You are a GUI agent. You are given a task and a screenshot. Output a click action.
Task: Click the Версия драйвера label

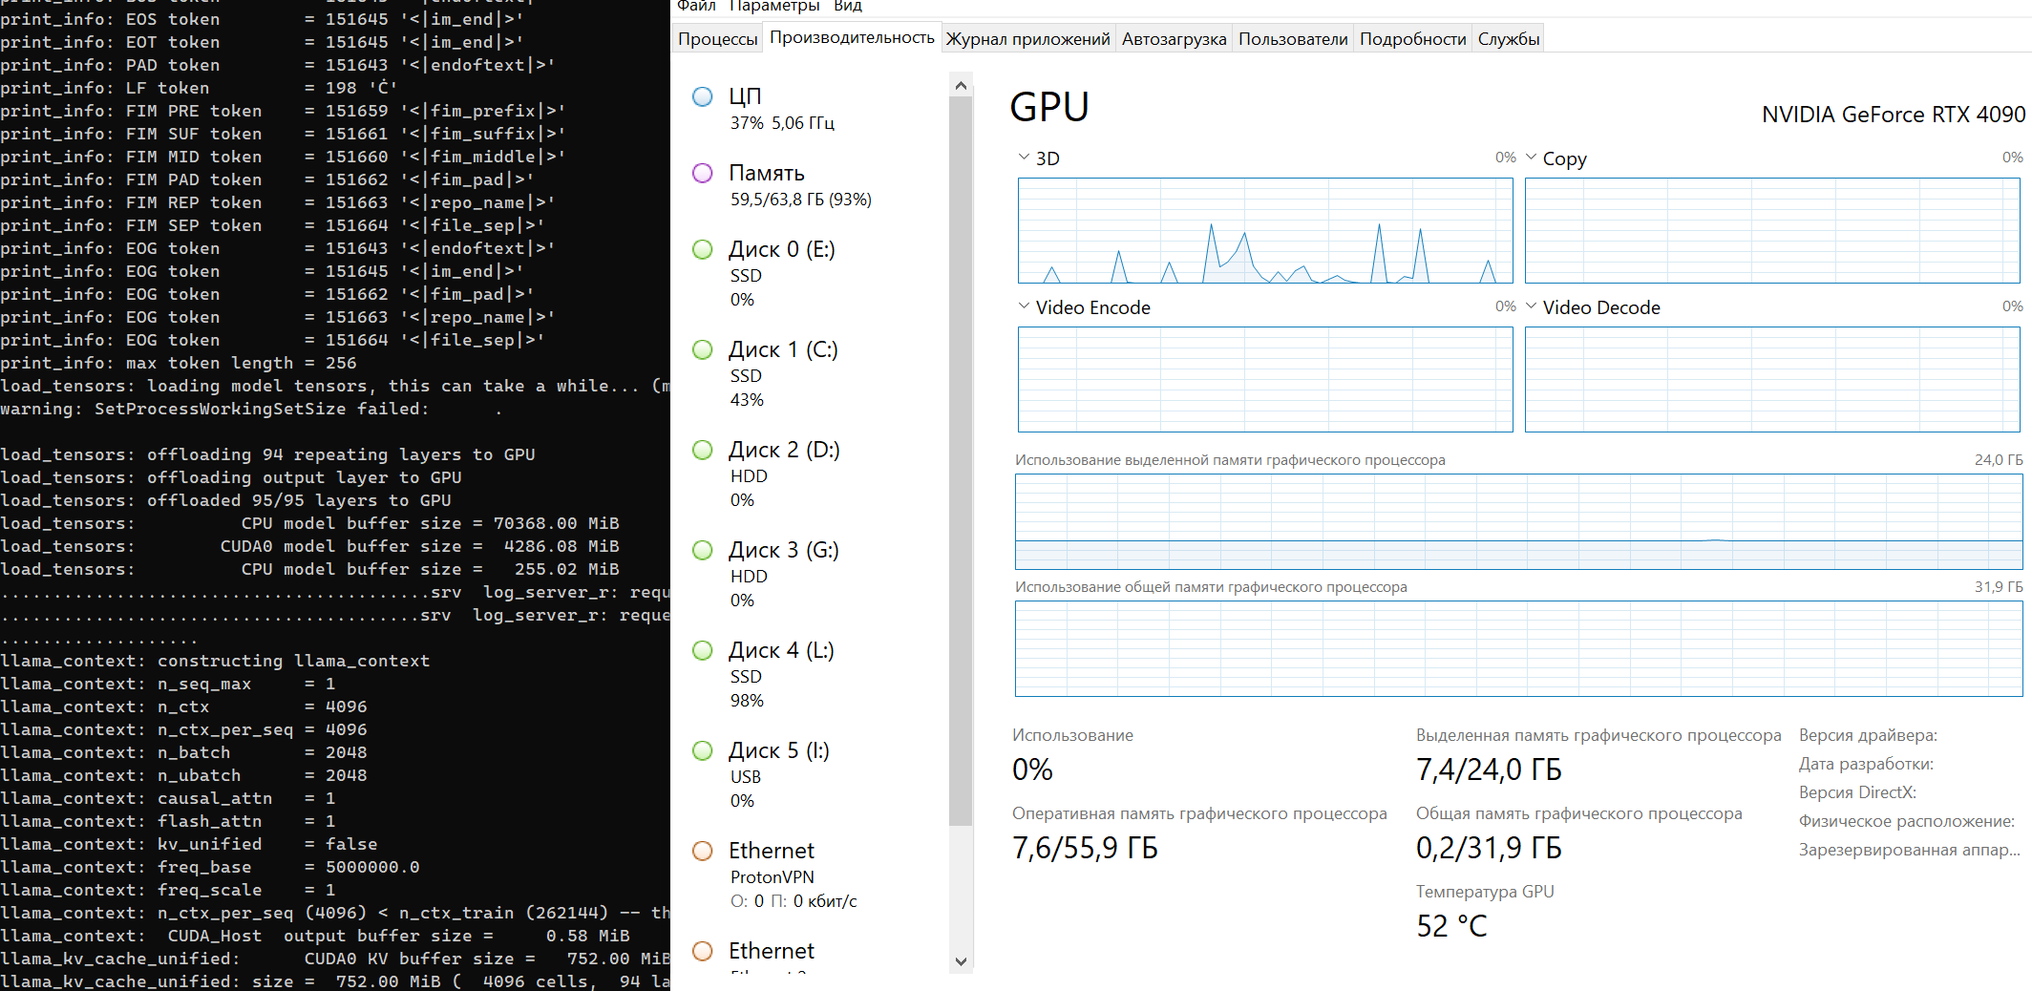click(1868, 735)
